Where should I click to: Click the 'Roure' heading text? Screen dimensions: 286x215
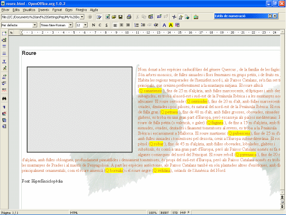point(29,53)
